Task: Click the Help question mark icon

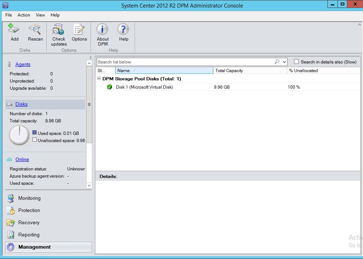Action: click(x=123, y=29)
